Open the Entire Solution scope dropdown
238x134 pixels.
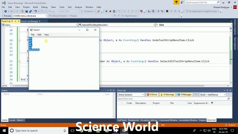pos(131,95)
